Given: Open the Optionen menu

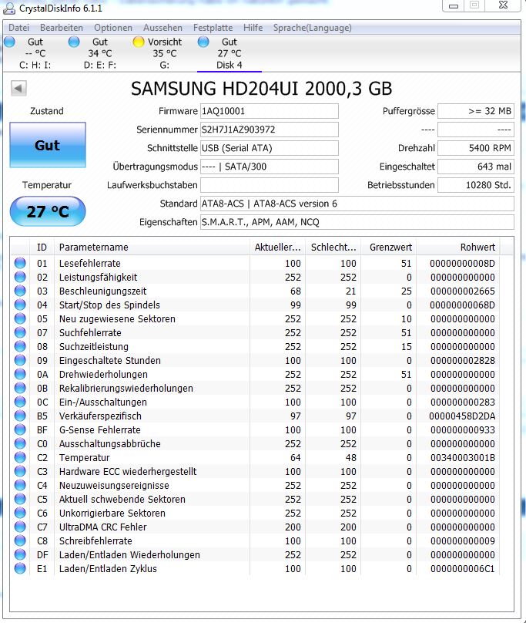Looking at the screenshot, I should [113, 28].
